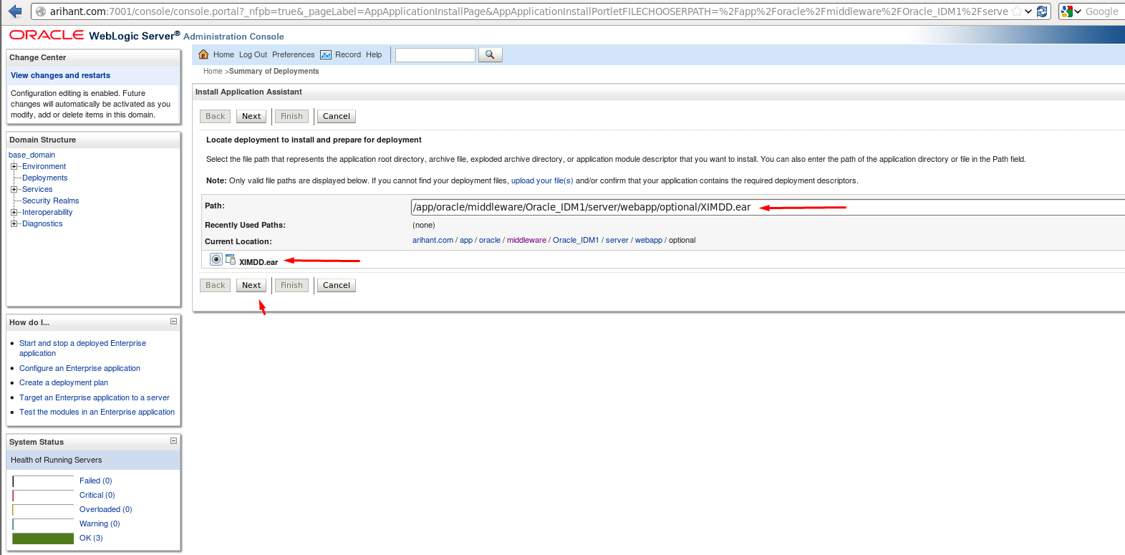Click the Record icon in the console toolbar
Image resolution: width=1125 pixels, height=555 pixels.
pyautogui.click(x=326, y=54)
